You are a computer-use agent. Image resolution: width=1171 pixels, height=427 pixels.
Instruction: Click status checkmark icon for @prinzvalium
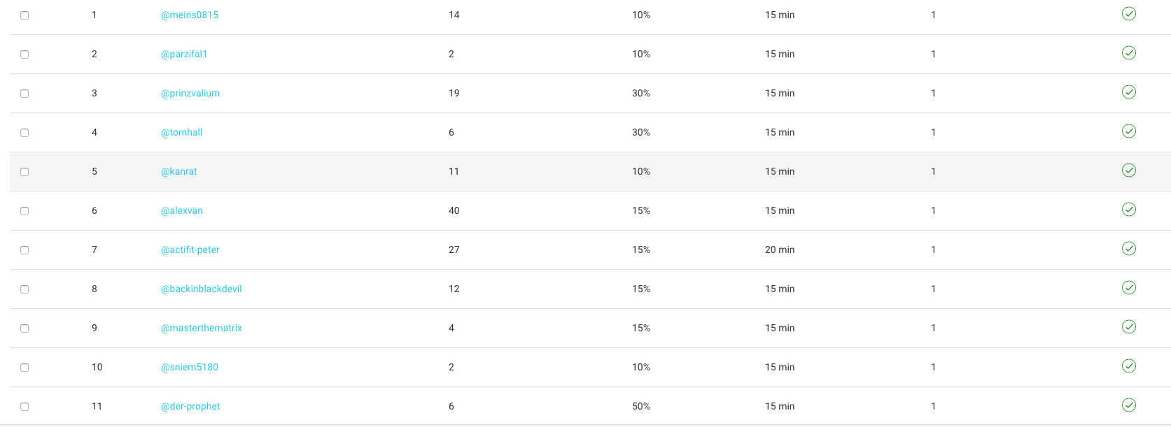click(1129, 92)
